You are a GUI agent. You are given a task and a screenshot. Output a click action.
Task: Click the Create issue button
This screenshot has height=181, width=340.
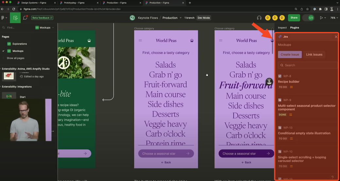coord(290,54)
